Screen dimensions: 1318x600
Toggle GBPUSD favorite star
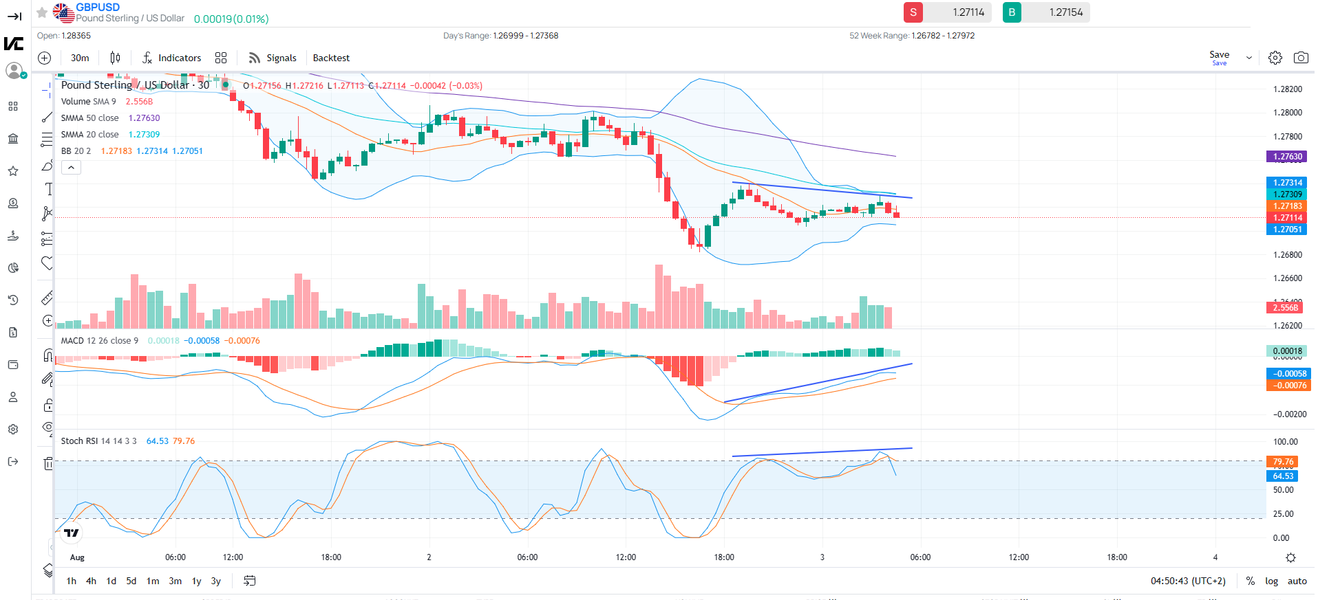coord(42,12)
